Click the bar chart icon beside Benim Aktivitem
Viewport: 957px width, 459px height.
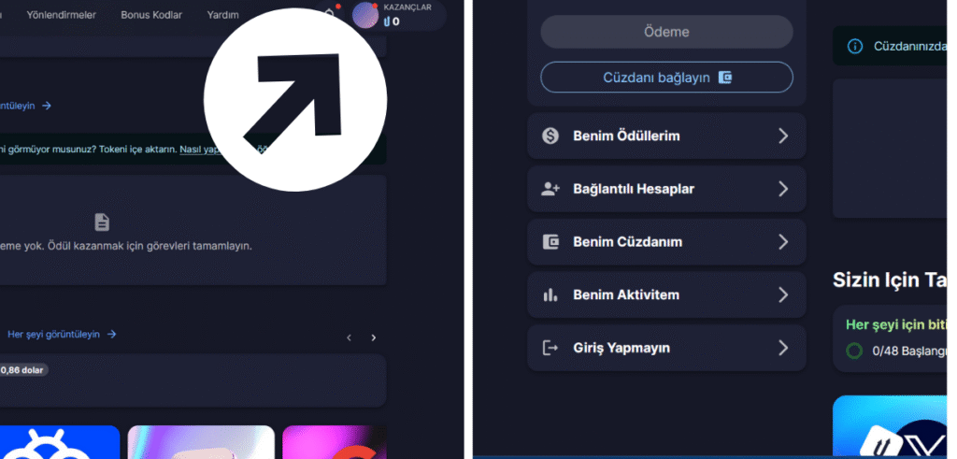(x=550, y=295)
